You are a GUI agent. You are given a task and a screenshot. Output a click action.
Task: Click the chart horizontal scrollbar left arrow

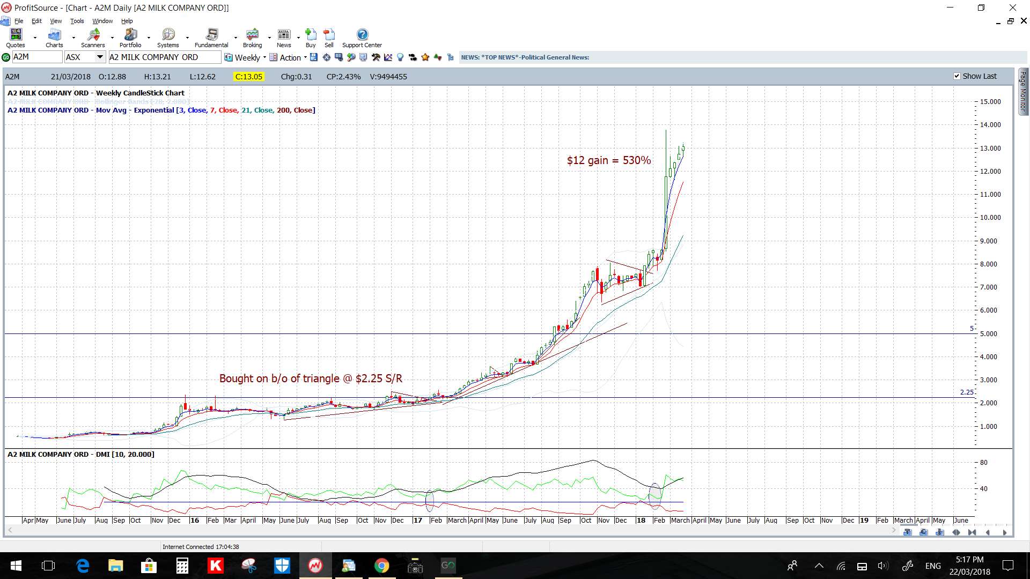[10, 530]
